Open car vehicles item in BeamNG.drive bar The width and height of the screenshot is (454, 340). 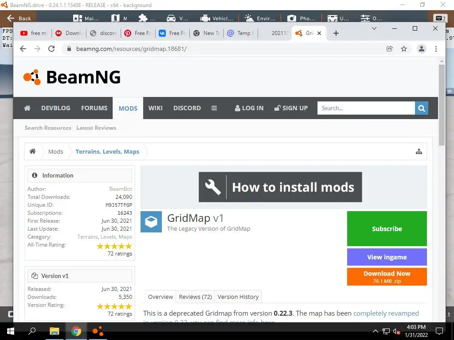pyautogui.click(x=177, y=18)
